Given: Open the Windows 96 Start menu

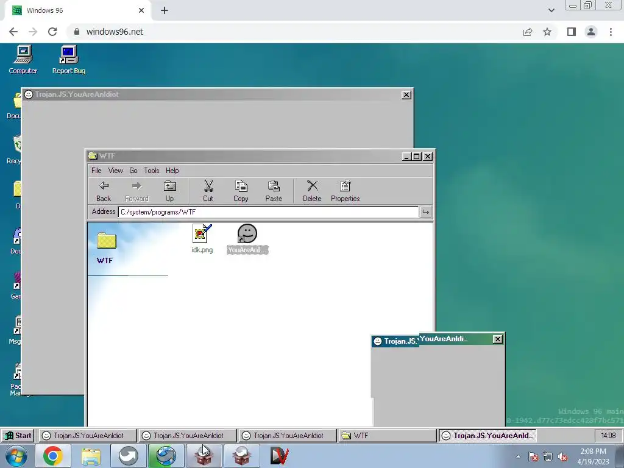Looking at the screenshot, I should point(18,435).
